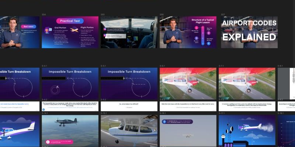Select the Practical Test slide frame
295x147 pixels.
point(70,32)
